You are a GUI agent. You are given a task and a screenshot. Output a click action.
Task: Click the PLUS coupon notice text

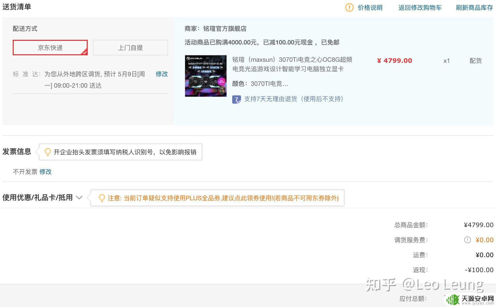pyautogui.click(x=223, y=198)
